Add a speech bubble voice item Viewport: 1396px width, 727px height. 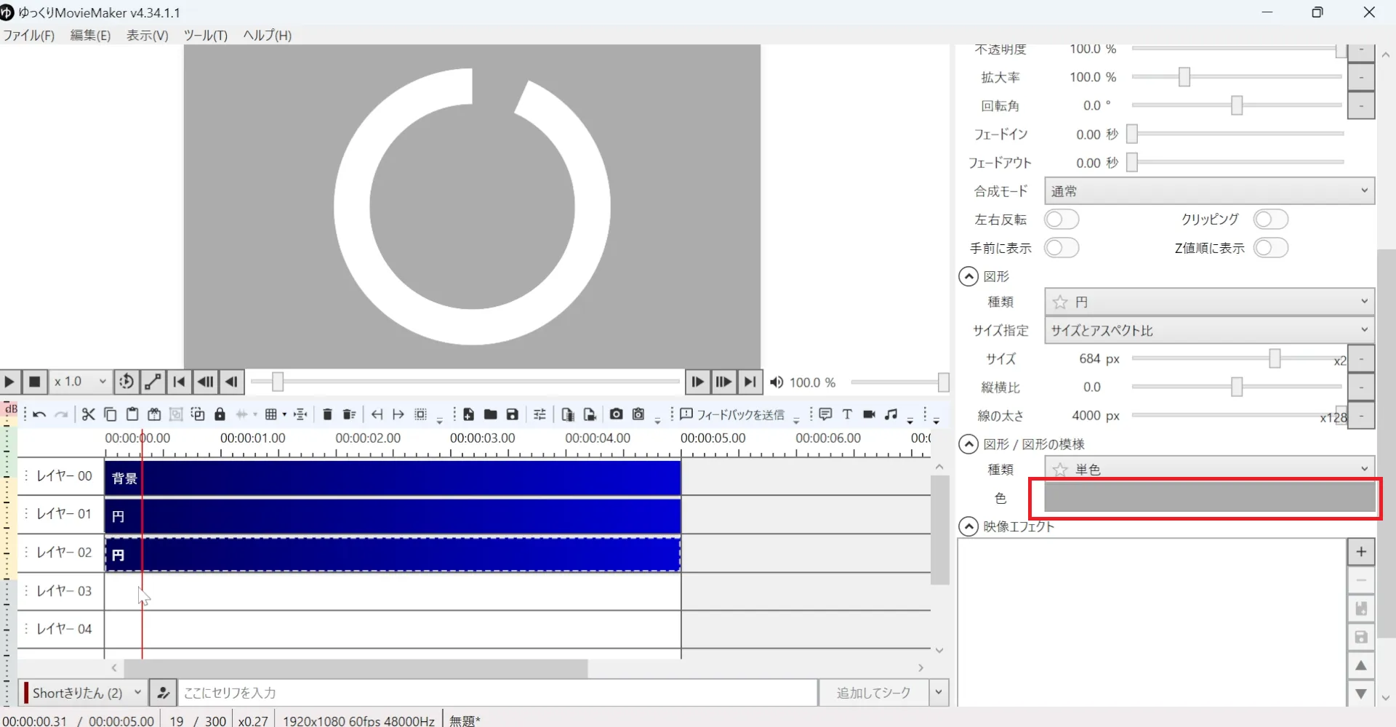(x=825, y=414)
